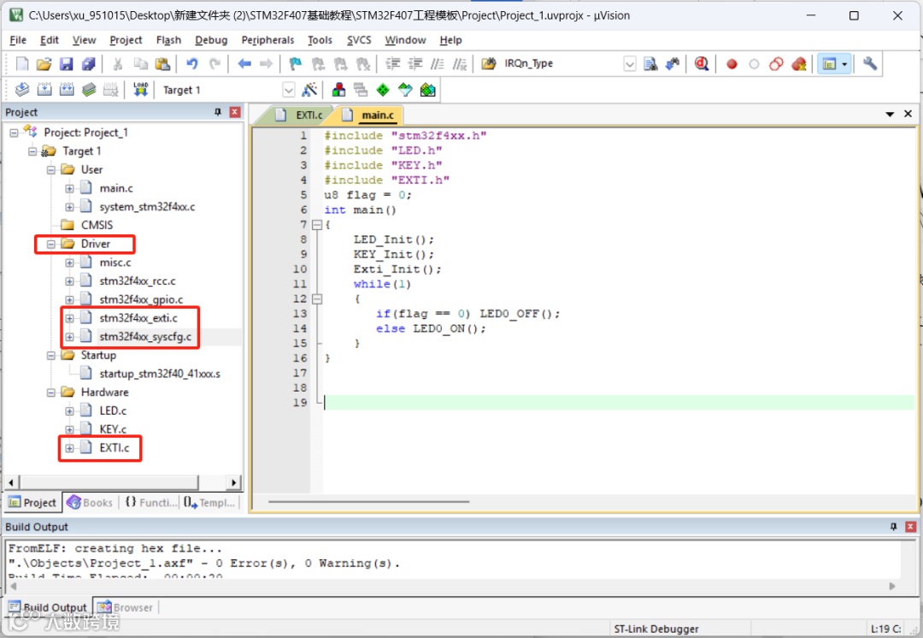Open the Functions panel tab

pos(151,503)
